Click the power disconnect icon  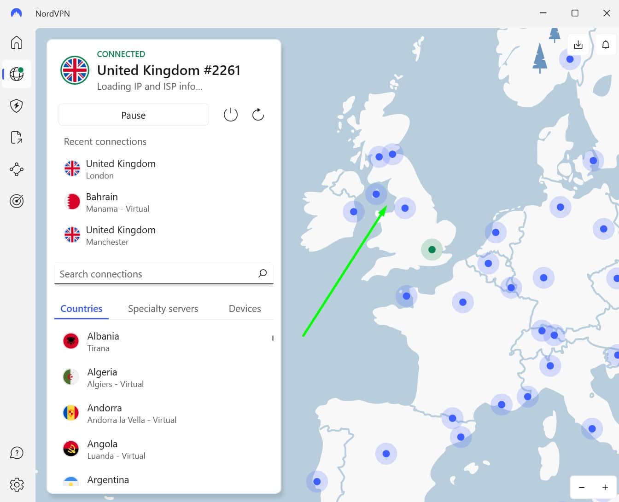coord(231,115)
